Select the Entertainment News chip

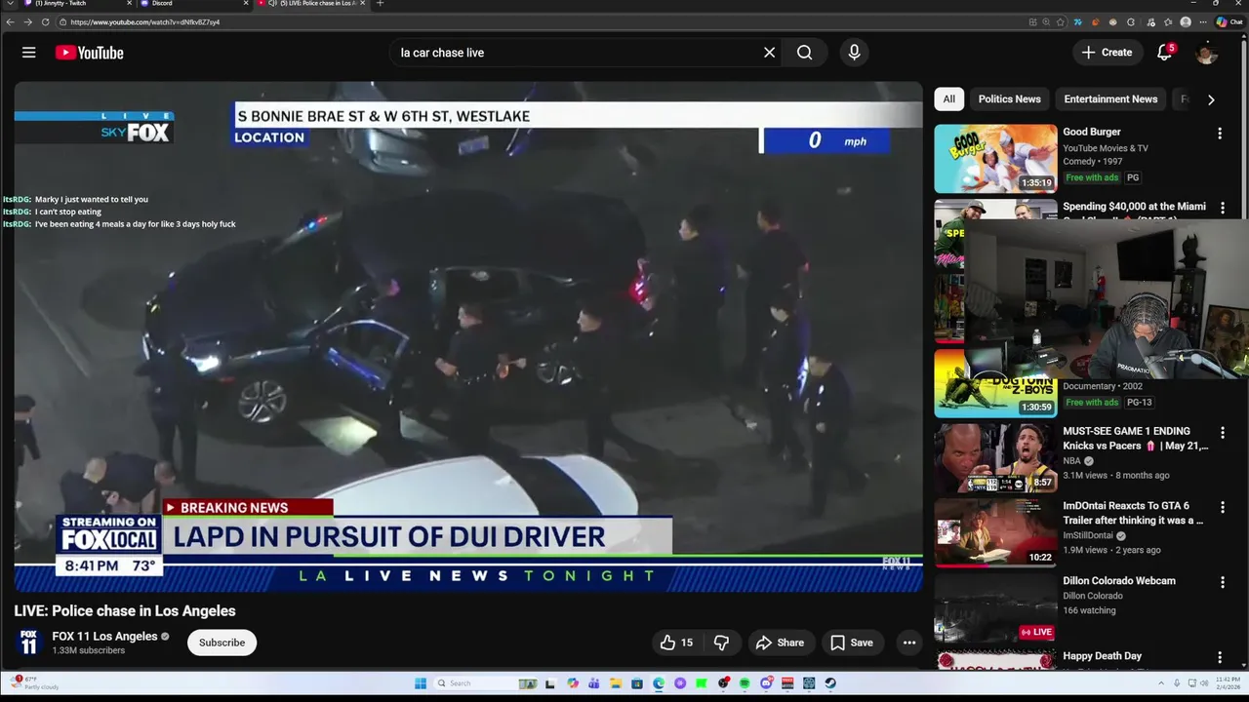click(1110, 98)
